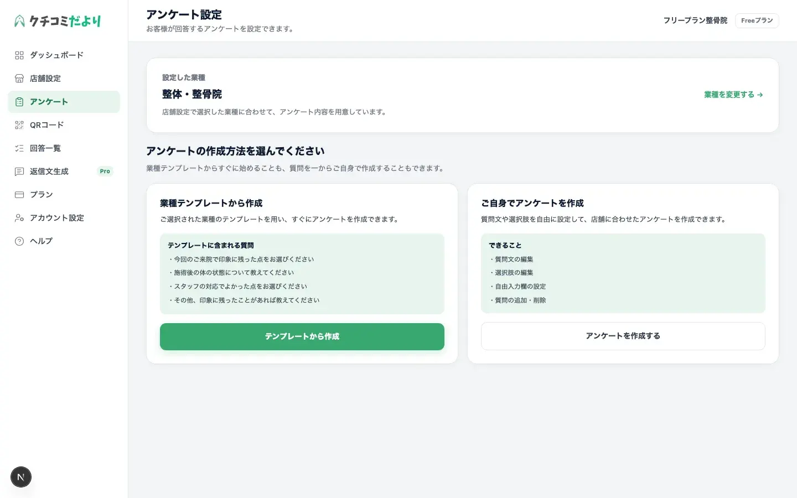Click the 整体・整骨院 industry name

click(192, 94)
